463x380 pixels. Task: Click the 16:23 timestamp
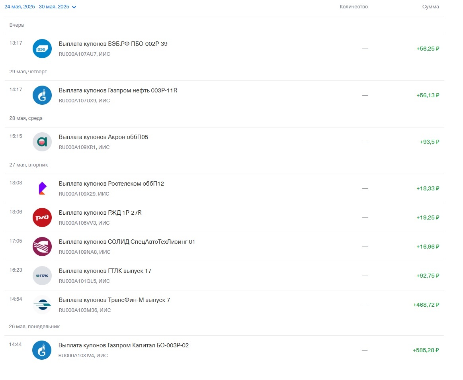(x=16, y=270)
